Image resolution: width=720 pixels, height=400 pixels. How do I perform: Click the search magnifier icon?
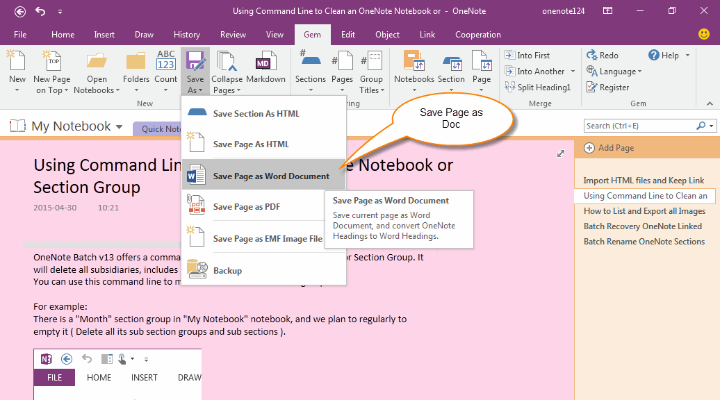(701, 125)
